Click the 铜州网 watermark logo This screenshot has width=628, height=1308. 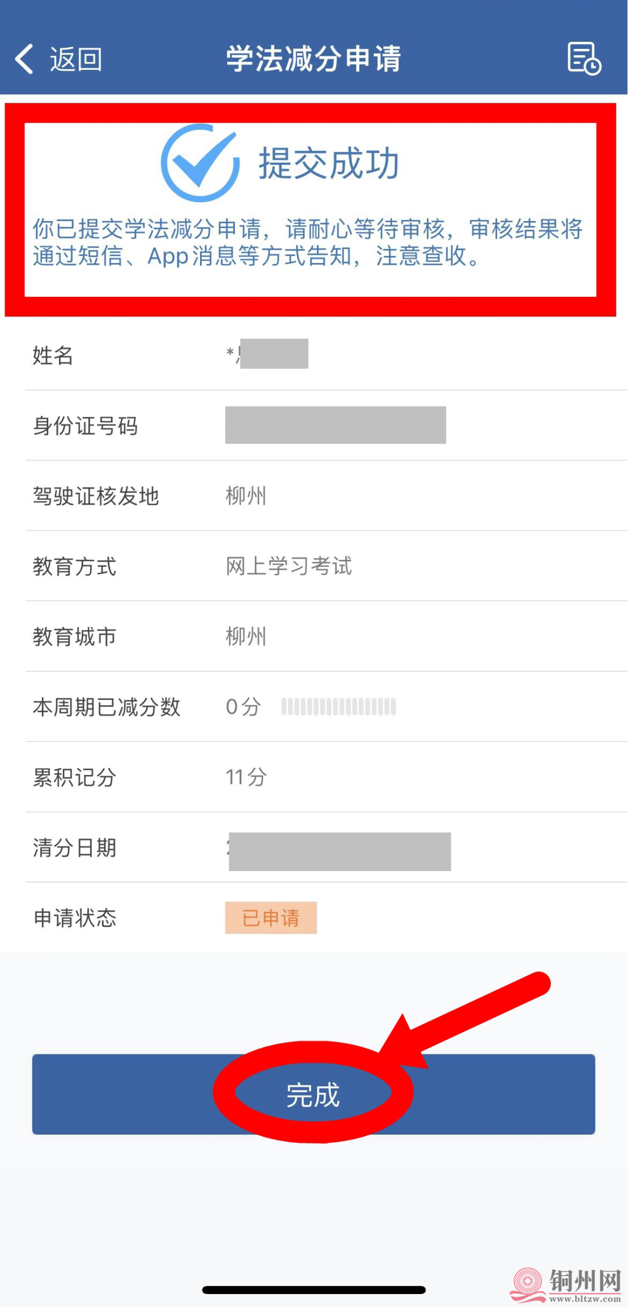[566, 1285]
